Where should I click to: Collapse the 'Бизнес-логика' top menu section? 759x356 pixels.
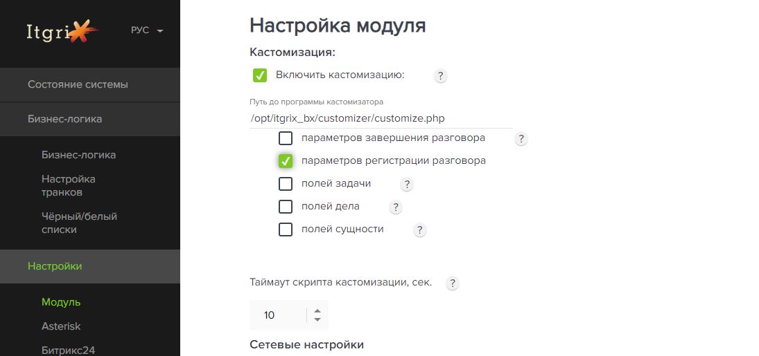coord(90,119)
